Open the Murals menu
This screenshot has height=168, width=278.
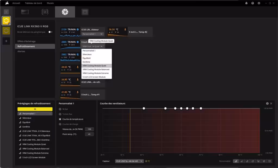[x=50, y=3]
